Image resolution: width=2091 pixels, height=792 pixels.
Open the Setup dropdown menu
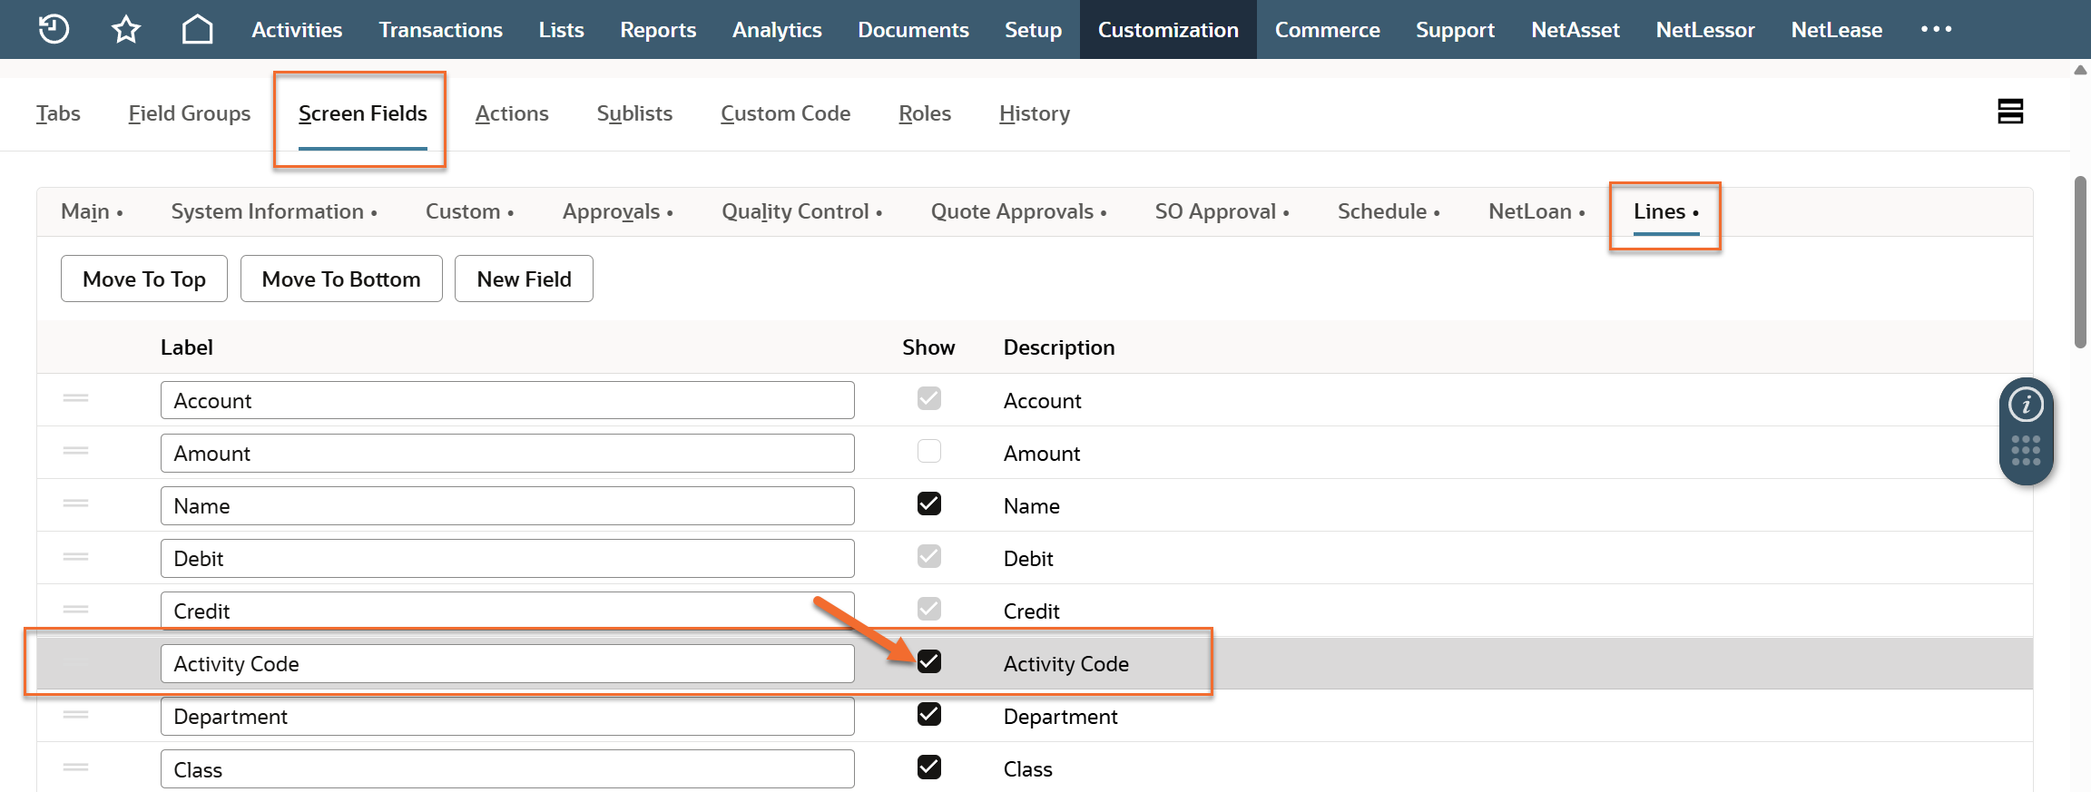click(x=1033, y=30)
